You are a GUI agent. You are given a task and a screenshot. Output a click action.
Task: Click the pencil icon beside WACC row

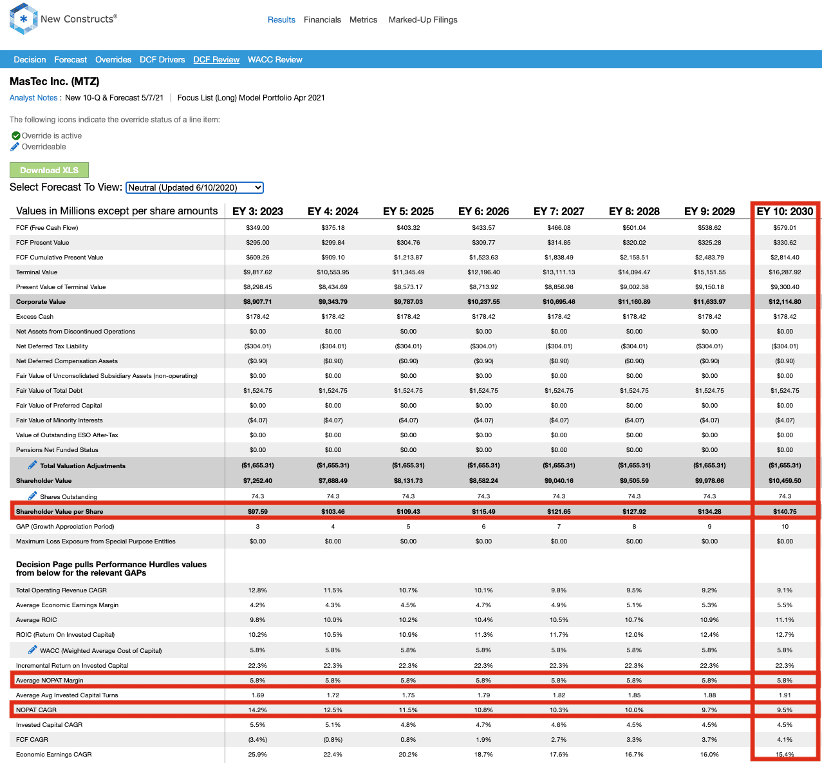pyautogui.click(x=33, y=650)
